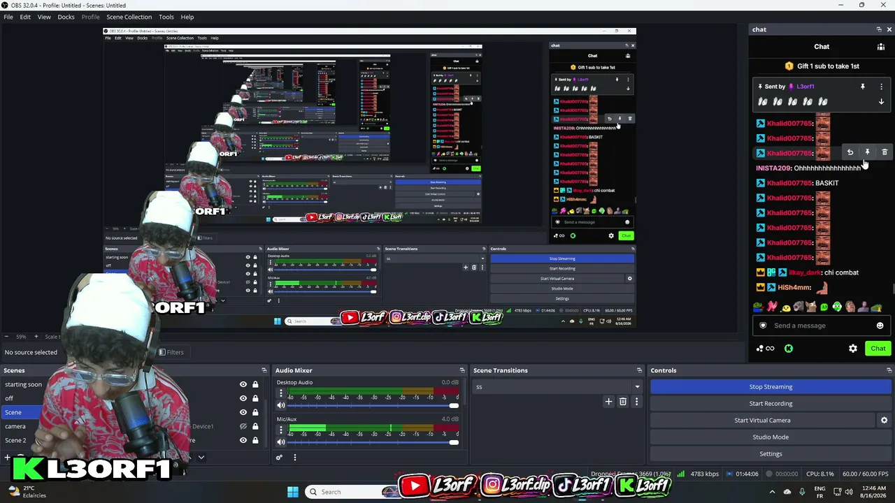
Task: Open the scene transition dropdown showing ss
Action: pyautogui.click(x=557, y=387)
